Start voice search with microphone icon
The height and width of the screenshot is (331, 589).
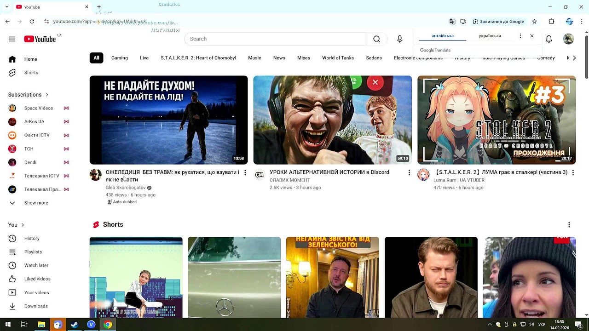pyautogui.click(x=400, y=39)
